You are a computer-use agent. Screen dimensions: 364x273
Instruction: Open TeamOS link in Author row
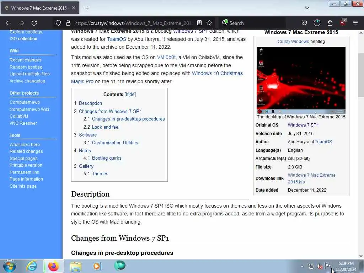(323, 141)
